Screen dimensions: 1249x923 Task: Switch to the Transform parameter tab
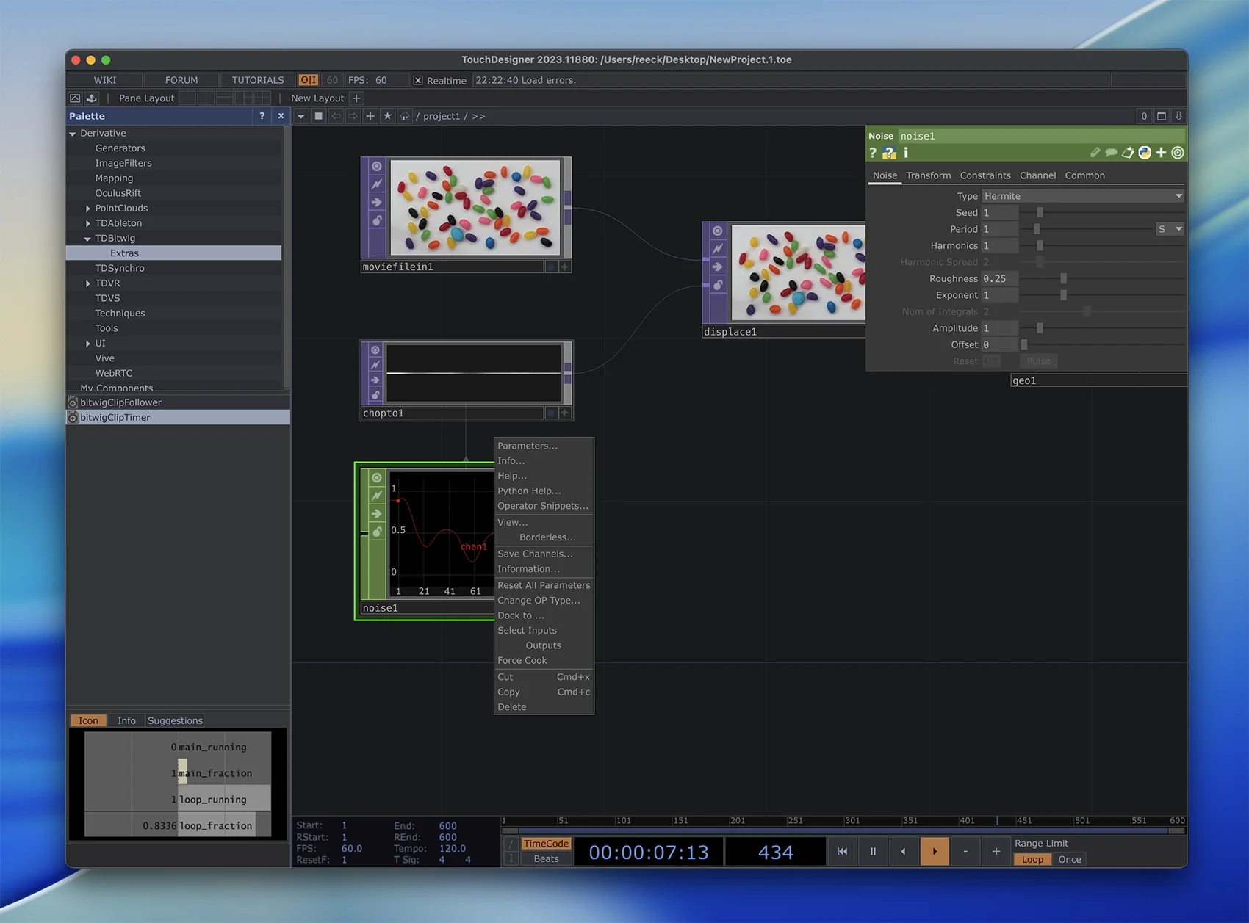[928, 175]
